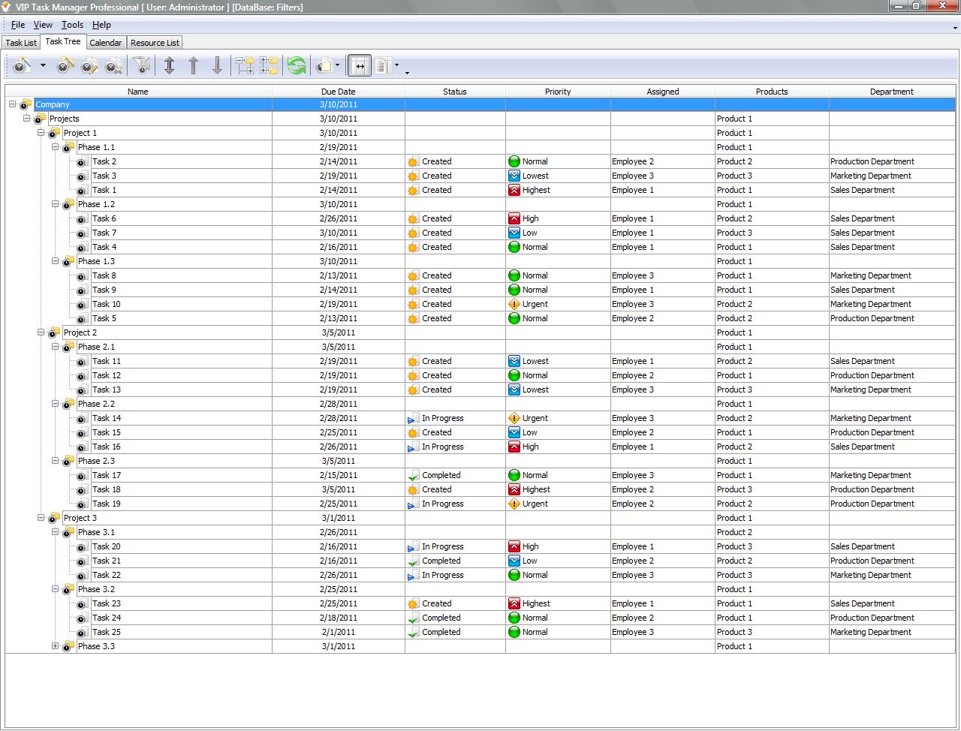The height and width of the screenshot is (731, 961).
Task: Open the Resource List tab
Action: 155,43
